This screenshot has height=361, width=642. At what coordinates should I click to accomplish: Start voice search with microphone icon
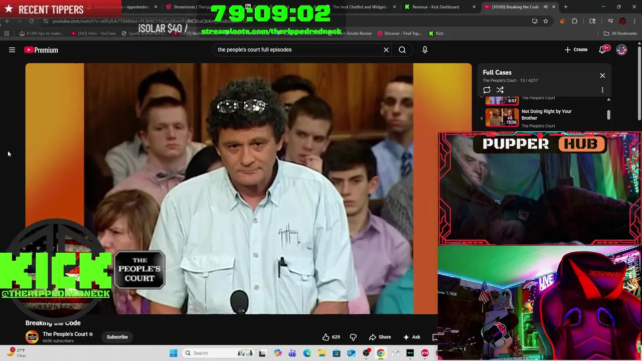(x=425, y=50)
